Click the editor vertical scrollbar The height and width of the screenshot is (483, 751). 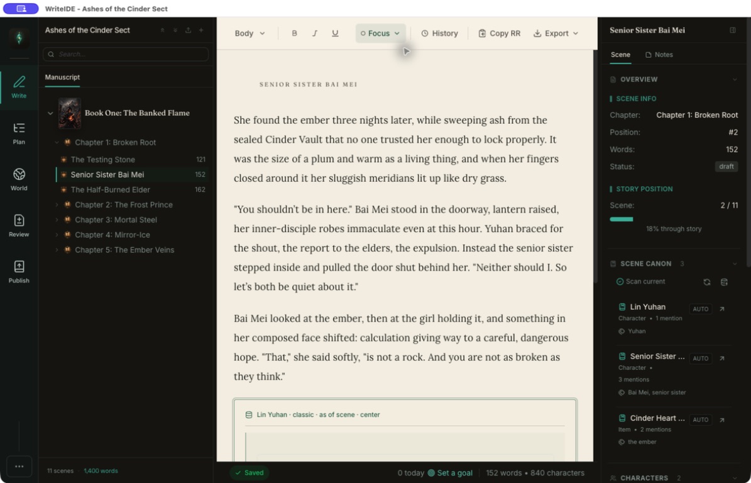tap(595, 168)
